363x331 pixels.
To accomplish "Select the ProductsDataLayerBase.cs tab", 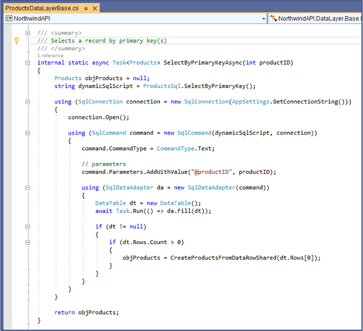I will (x=42, y=9).
